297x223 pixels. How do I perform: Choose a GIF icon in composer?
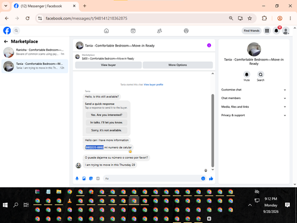pos(98,178)
